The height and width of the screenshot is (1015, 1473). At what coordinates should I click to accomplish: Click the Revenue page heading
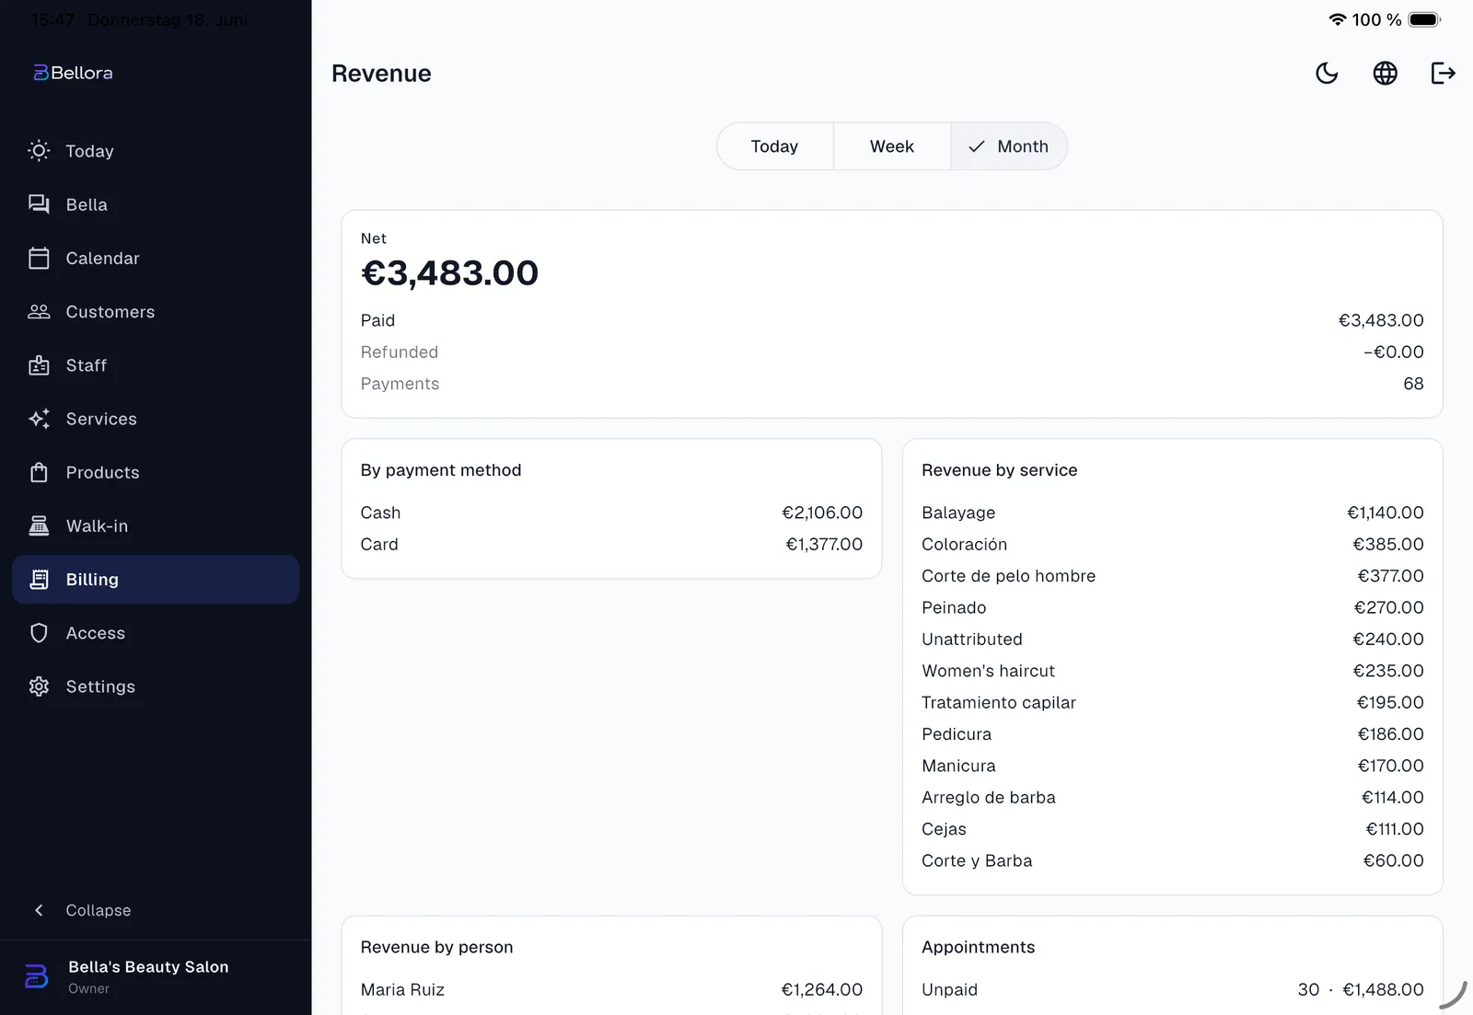coord(381,74)
